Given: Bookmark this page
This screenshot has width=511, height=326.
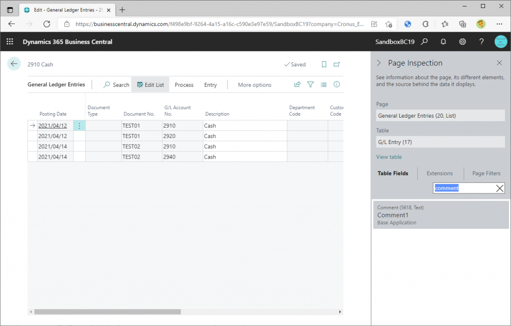Looking at the screenshot, I should pos(324,64).
